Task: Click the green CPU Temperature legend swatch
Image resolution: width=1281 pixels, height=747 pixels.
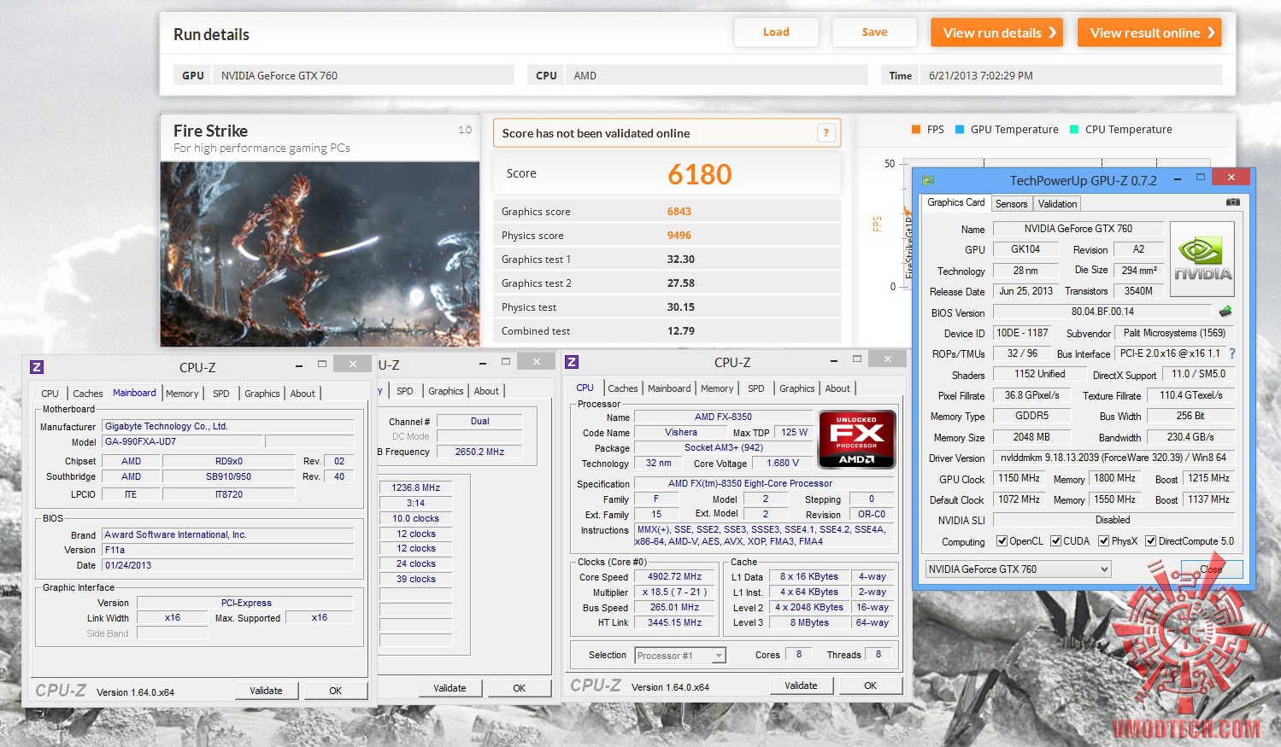Action: [x=1074, y=130]
